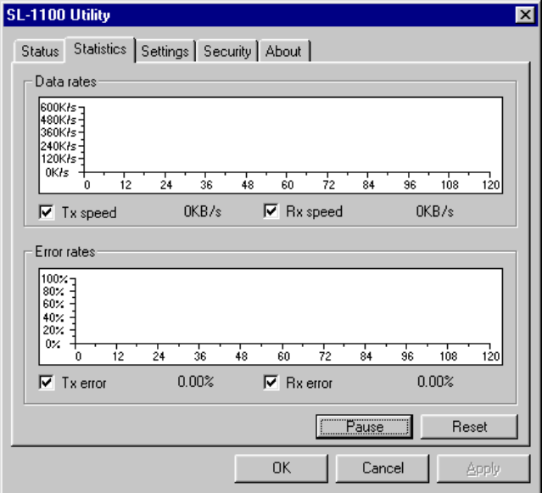
Task: Click the Pause button
Action: [365, 427]
